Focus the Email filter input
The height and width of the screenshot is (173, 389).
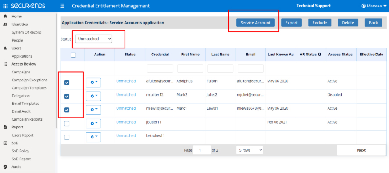[x=250, y=68]
